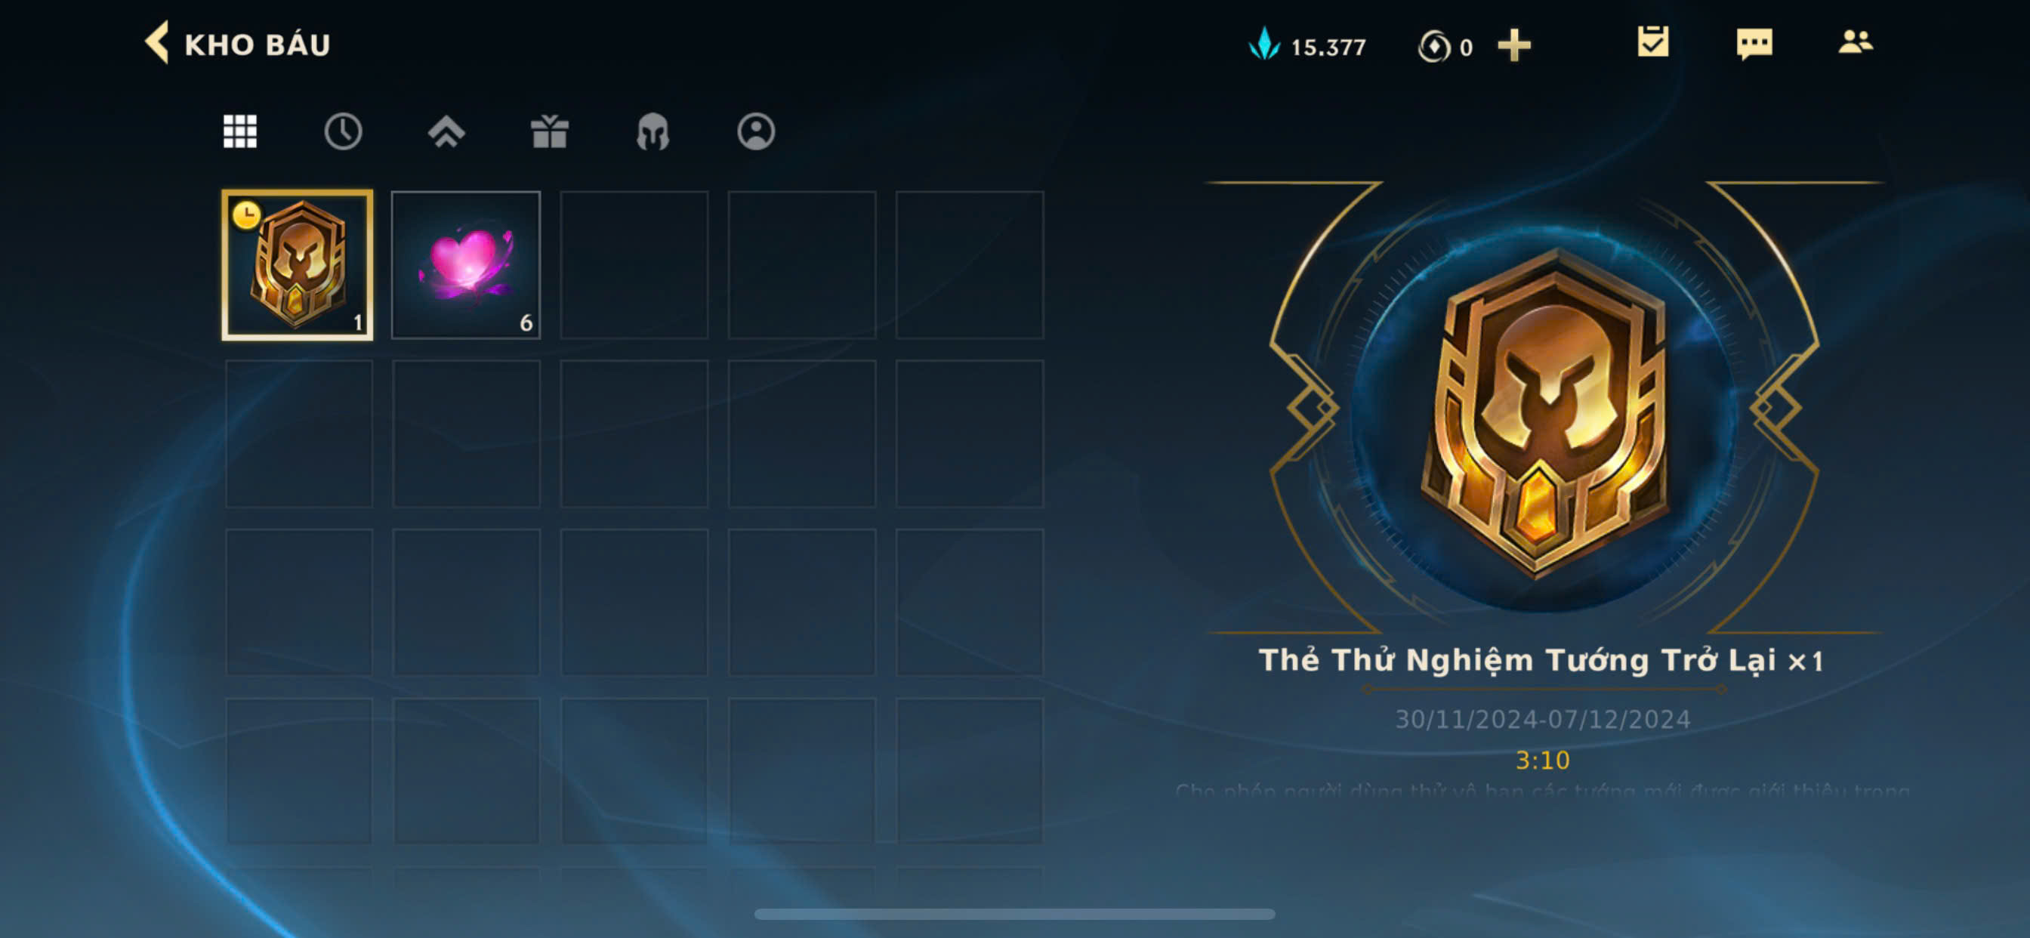This screenshot has width=2030, height=938.
Task: Tap the large champion trial badge preview
Action: 1544,410
